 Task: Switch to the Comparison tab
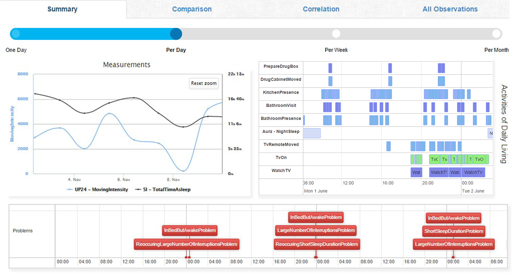pyautogui.click(x=192, y=9)
